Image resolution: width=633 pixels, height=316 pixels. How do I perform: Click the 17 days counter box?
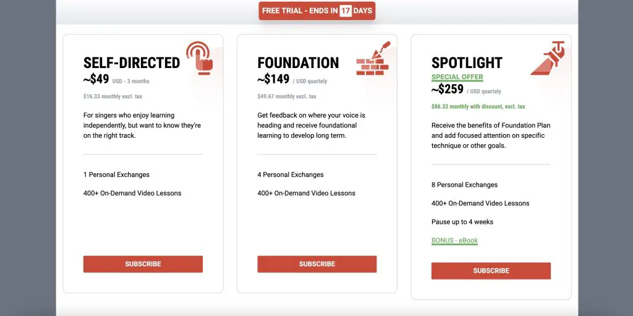point(346,11)
